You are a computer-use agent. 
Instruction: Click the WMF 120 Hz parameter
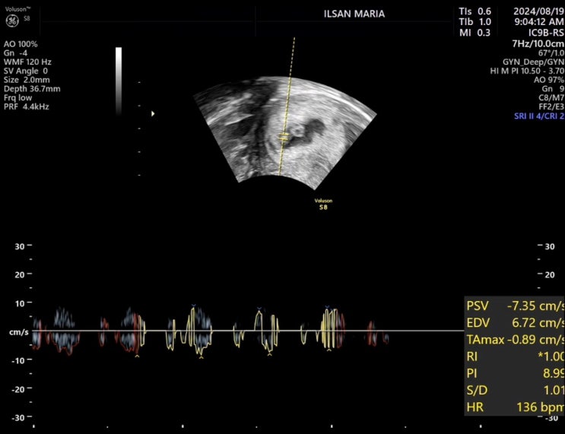[x=27, y=62]
